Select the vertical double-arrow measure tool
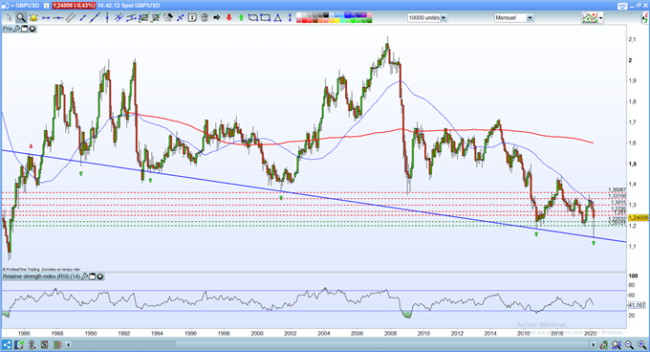Screen dimensions: 650x352 290,18
